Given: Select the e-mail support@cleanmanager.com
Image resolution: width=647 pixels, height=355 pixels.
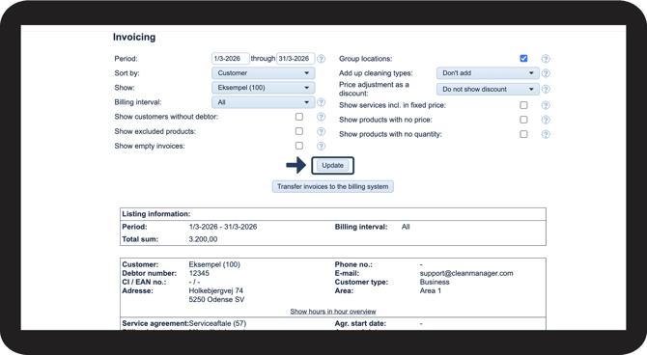Looking at the screenshot, I should [x=466, y=273].
